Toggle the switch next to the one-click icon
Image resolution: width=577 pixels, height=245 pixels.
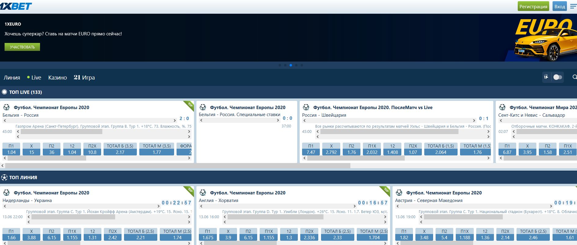(557, 77)
